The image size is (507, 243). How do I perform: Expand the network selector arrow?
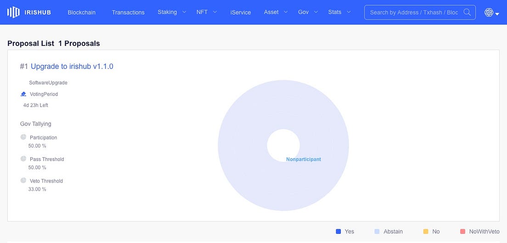pos(497,14)
